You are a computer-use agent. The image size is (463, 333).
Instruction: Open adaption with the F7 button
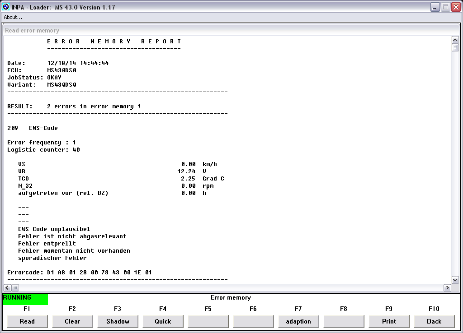[298, 321]
